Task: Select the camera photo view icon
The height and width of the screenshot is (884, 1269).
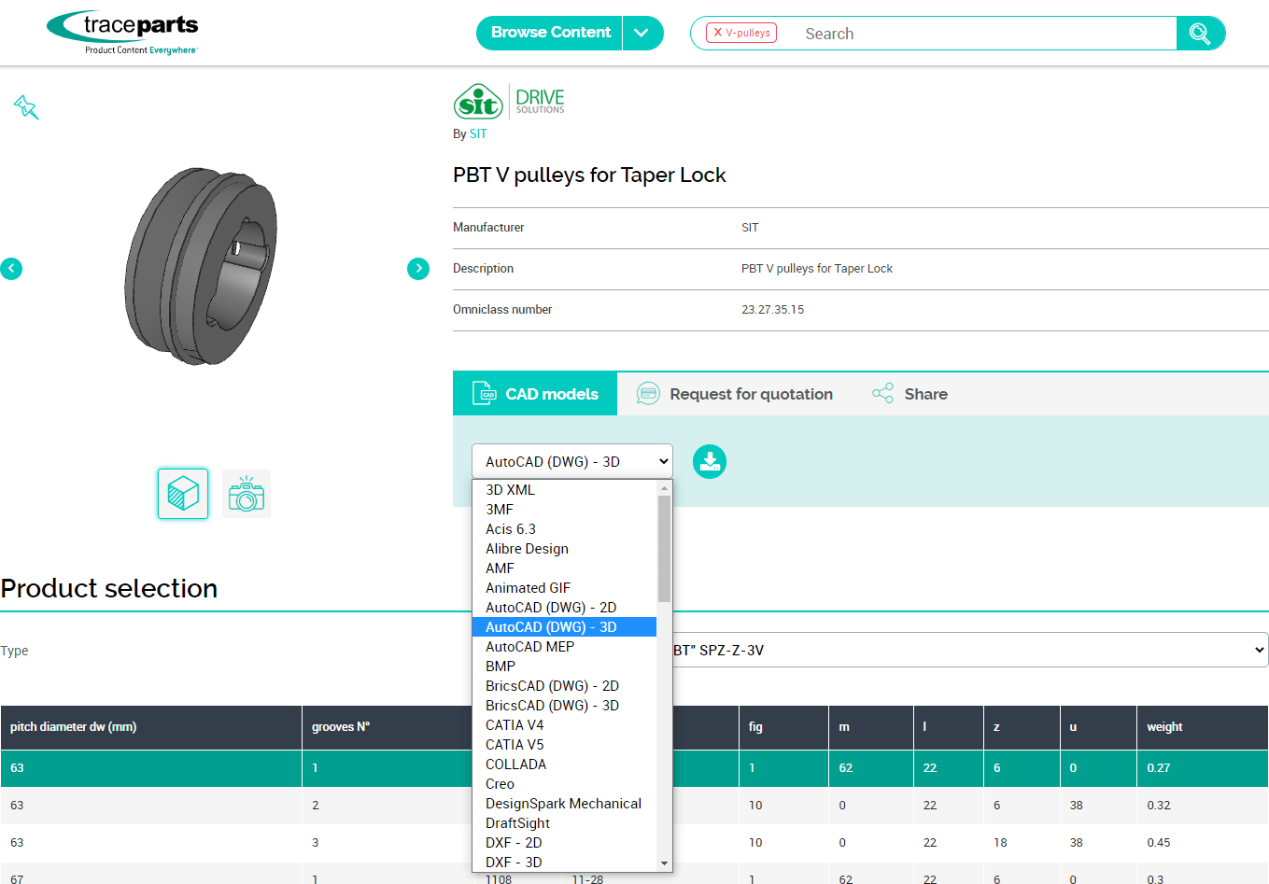Action: (247, 494)
